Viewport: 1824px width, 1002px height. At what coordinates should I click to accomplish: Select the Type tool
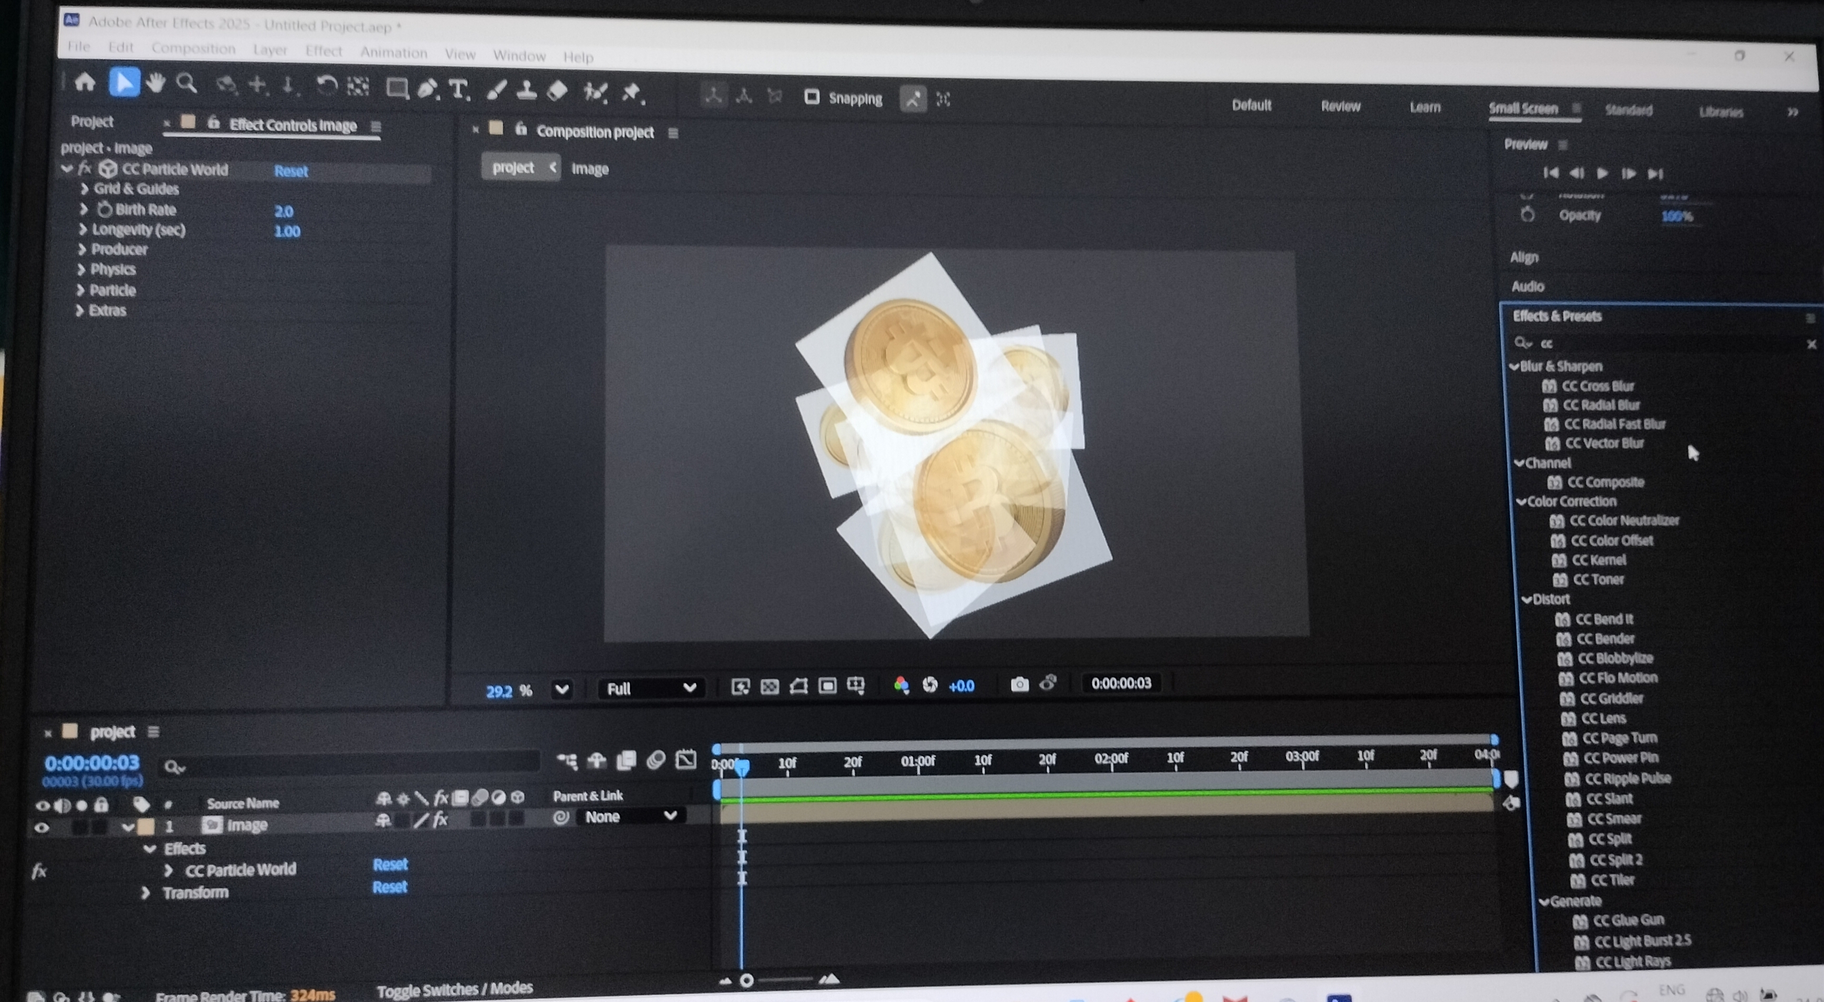(x=458, y=90)
